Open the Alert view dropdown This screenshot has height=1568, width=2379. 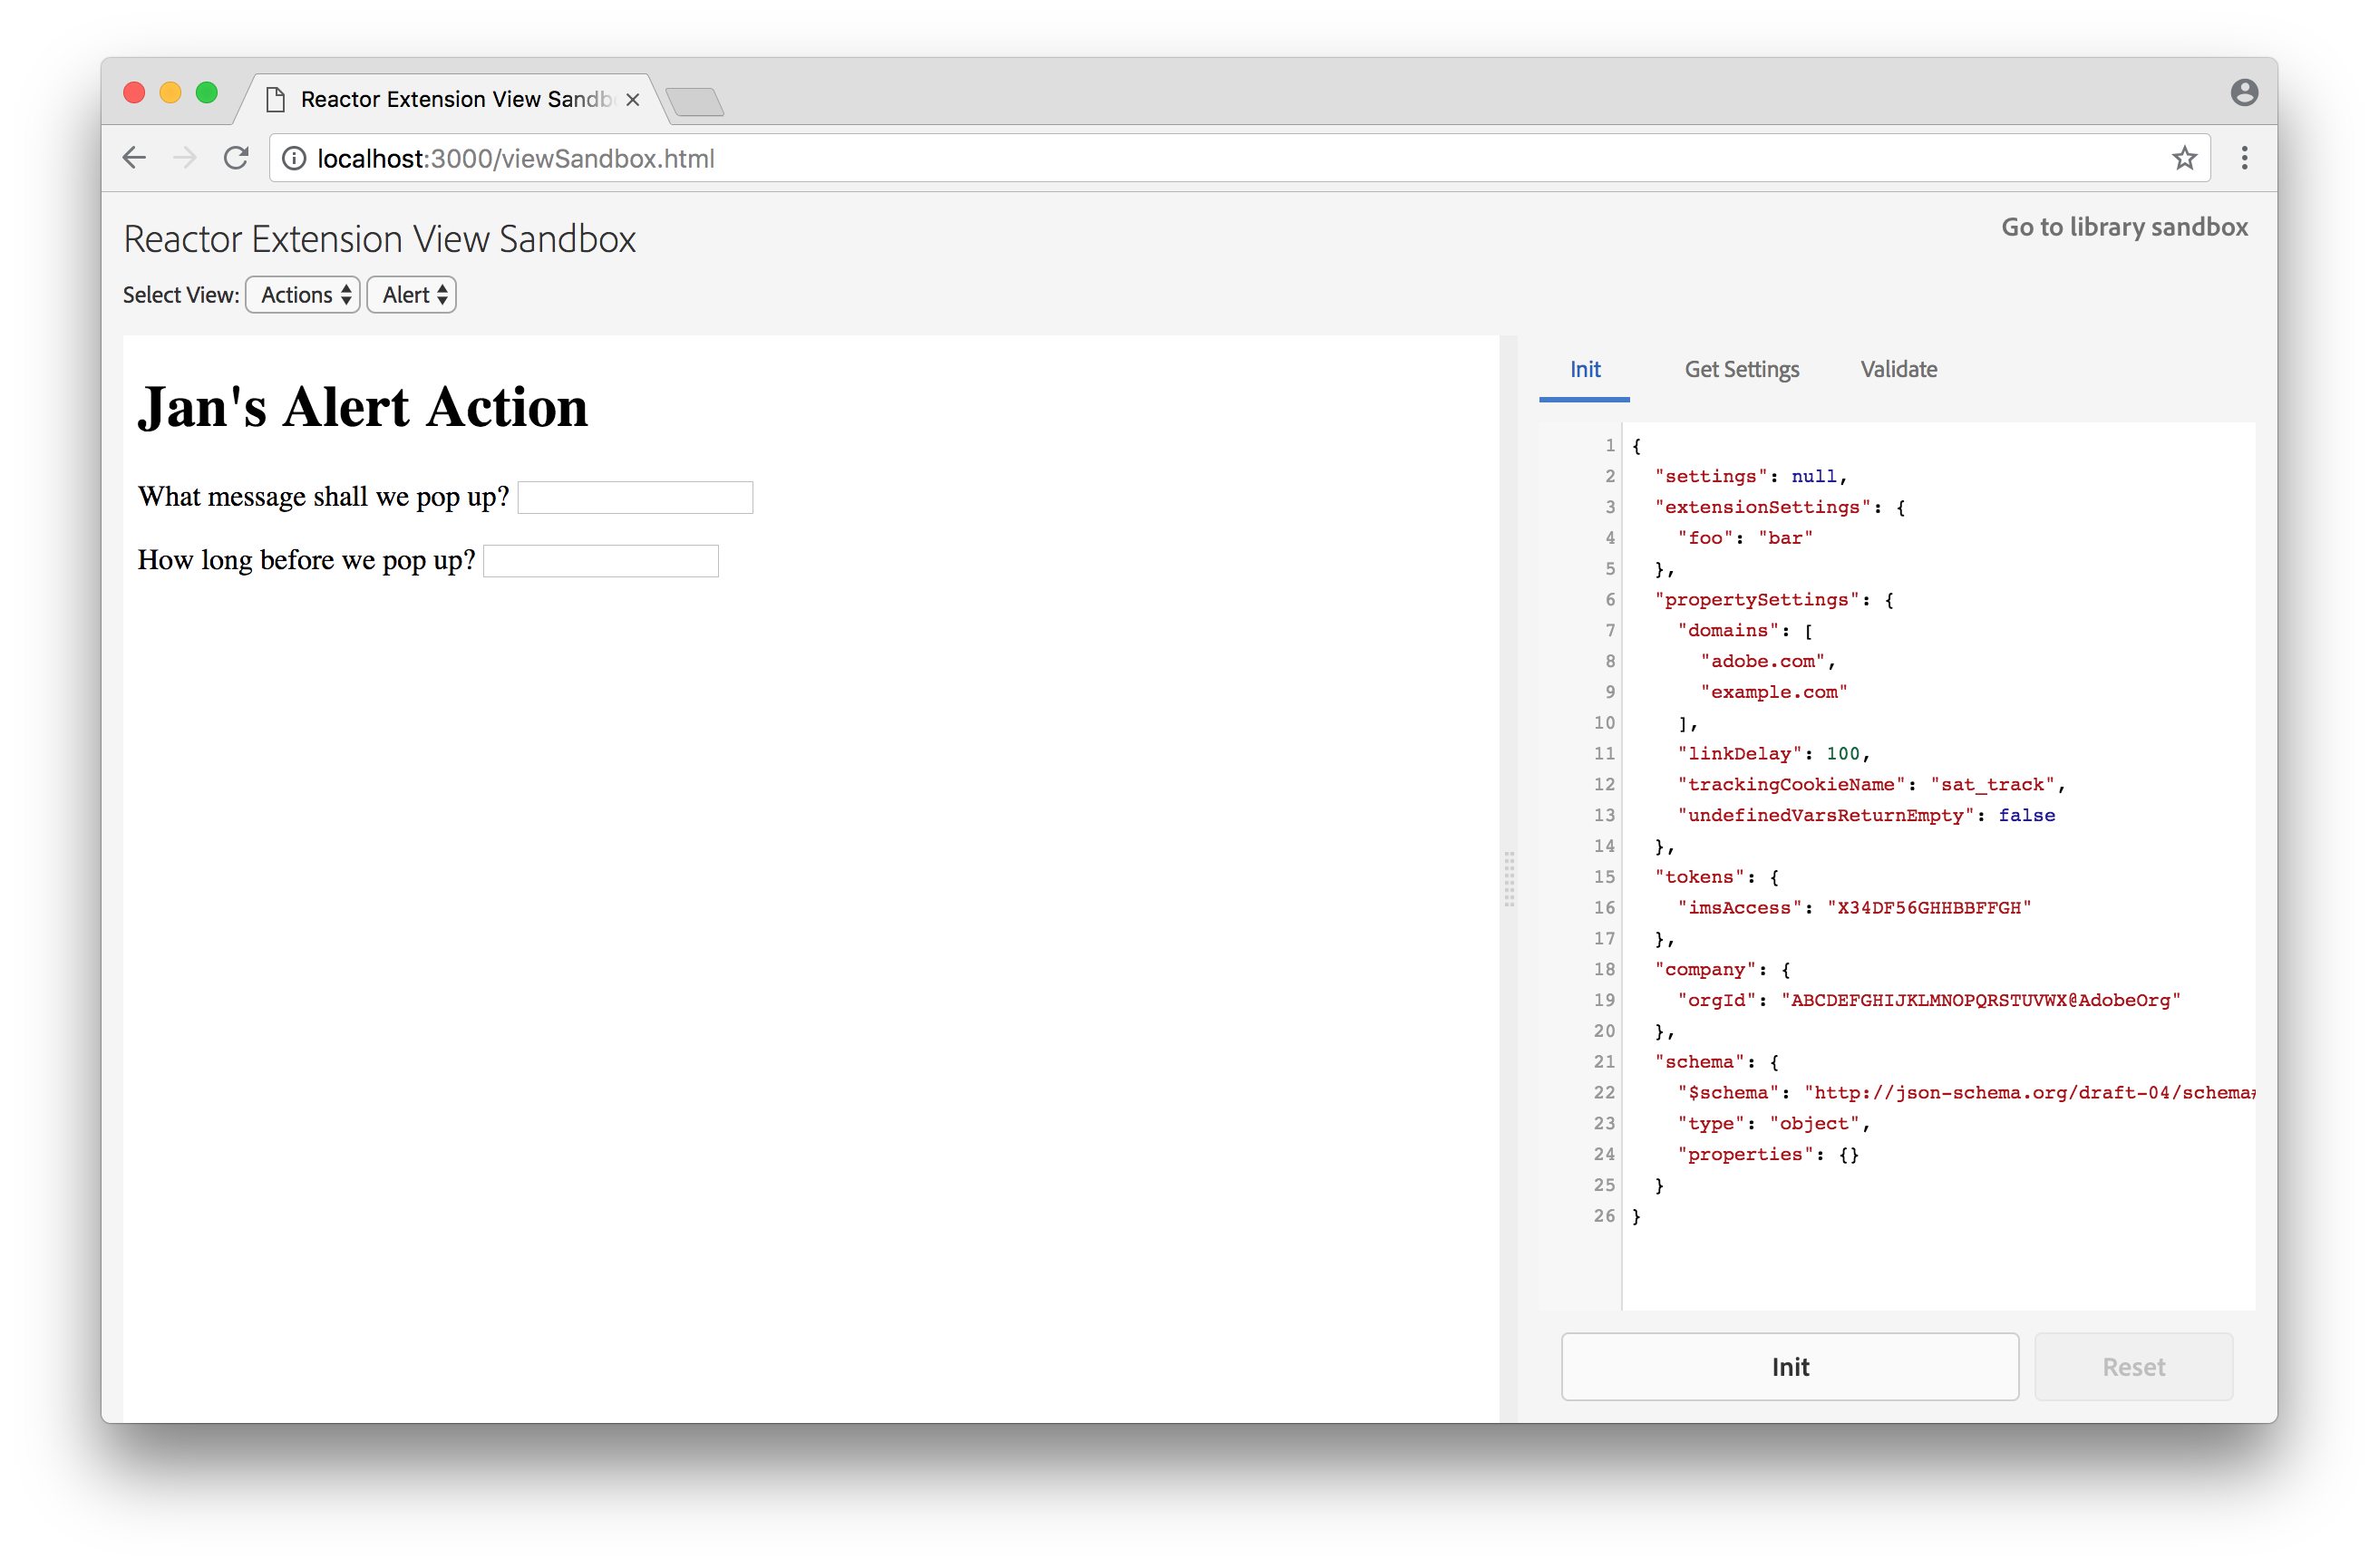[x=412, y=295]
